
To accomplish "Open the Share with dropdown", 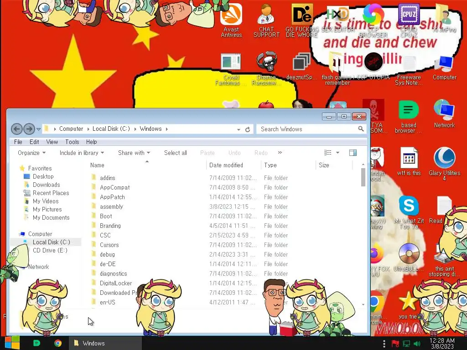I will (134, 153).
